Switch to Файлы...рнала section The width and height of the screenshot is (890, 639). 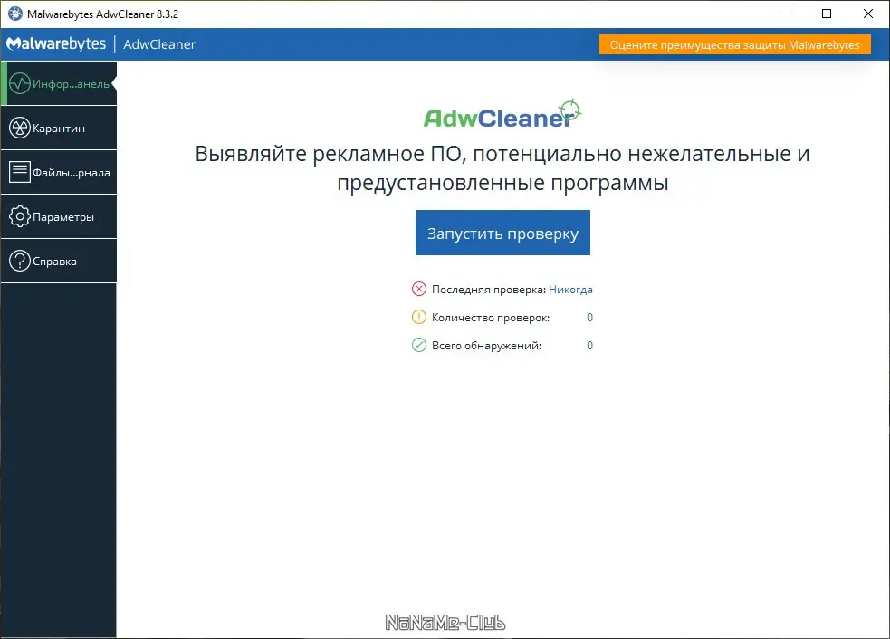[72, 173]
